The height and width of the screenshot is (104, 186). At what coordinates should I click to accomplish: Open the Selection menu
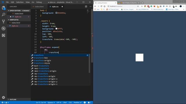(20, 2)
